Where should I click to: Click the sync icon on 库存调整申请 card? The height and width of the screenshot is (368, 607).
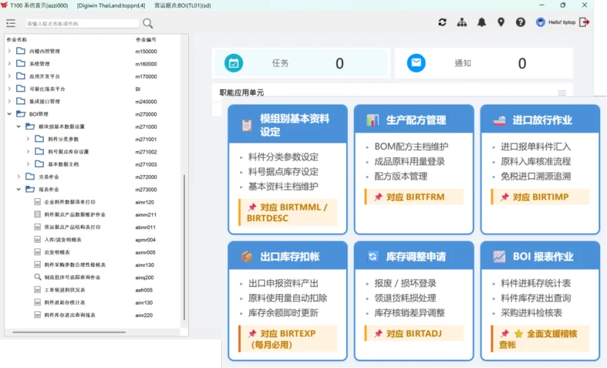tap(373, 257)
